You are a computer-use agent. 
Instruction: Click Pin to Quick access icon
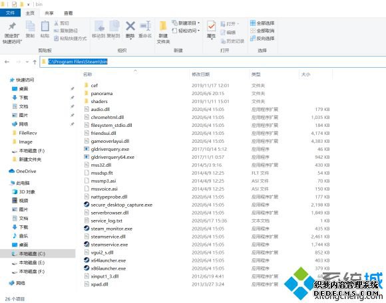[x=12, y=27]
